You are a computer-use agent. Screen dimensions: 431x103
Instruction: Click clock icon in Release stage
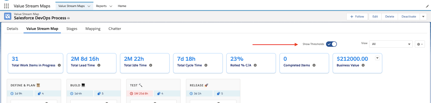(191, 94)
